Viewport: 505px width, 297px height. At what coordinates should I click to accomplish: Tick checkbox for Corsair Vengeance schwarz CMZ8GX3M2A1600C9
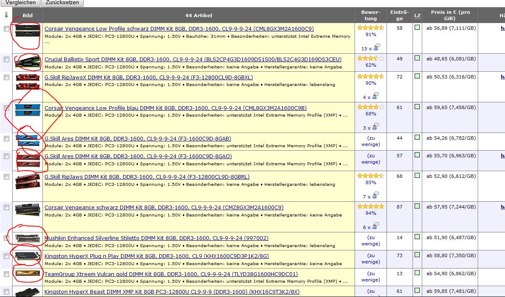pyautogui.click(x=6, y=208)
